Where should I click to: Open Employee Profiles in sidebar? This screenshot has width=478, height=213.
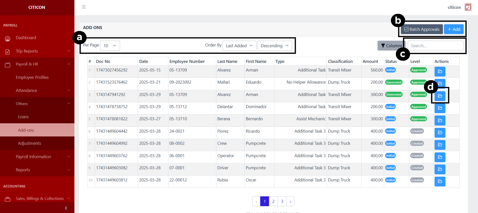coord(32,77)
